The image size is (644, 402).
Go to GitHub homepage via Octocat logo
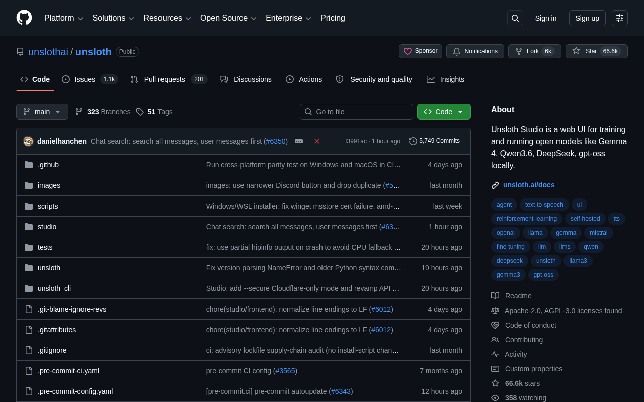pos(24,18)
